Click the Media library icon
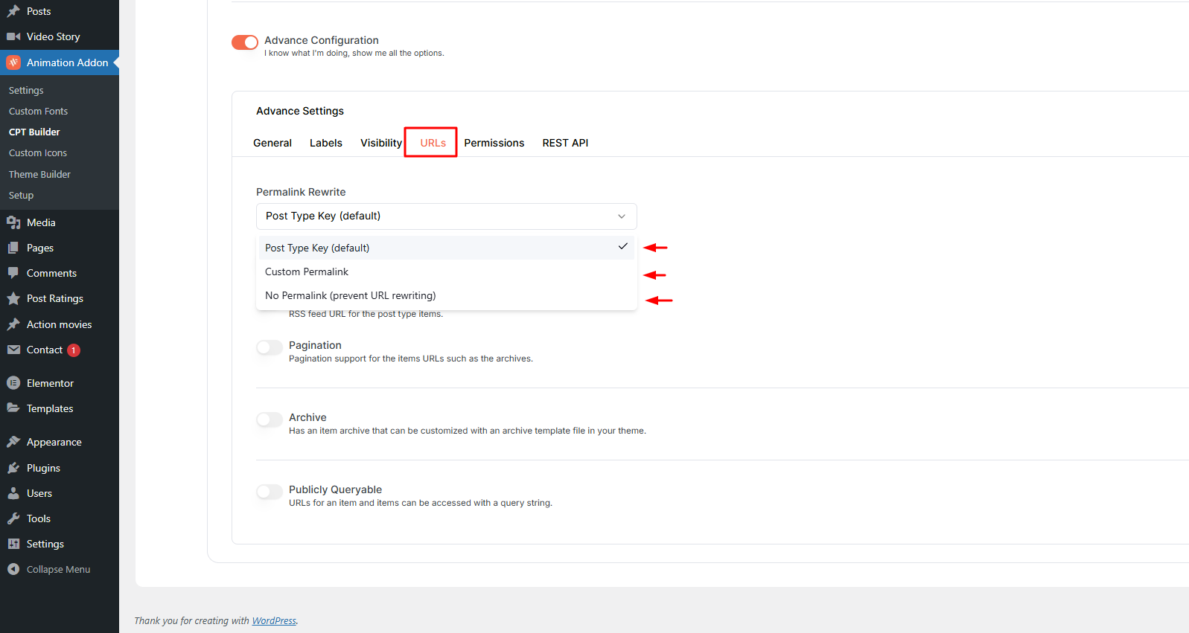Screen dimensions: 1189x633 (x=13, y=222)
